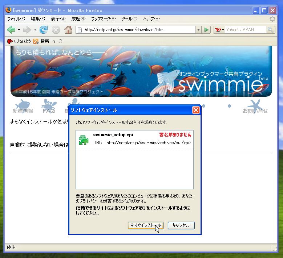Viewport: 283px width, 258px height.
Task: Click the Firefox throbber activity icon
Action: point(272,19)
